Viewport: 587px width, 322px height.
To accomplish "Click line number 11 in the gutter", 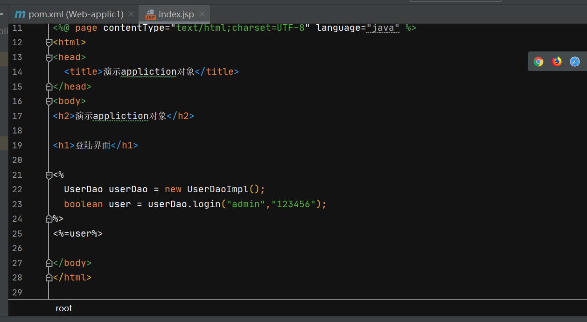I will coord(17,28).
